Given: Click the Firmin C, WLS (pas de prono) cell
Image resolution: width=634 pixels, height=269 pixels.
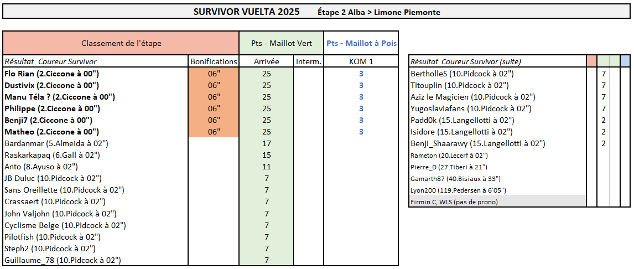Looking at the screenshot, I should tap(454, 202).
